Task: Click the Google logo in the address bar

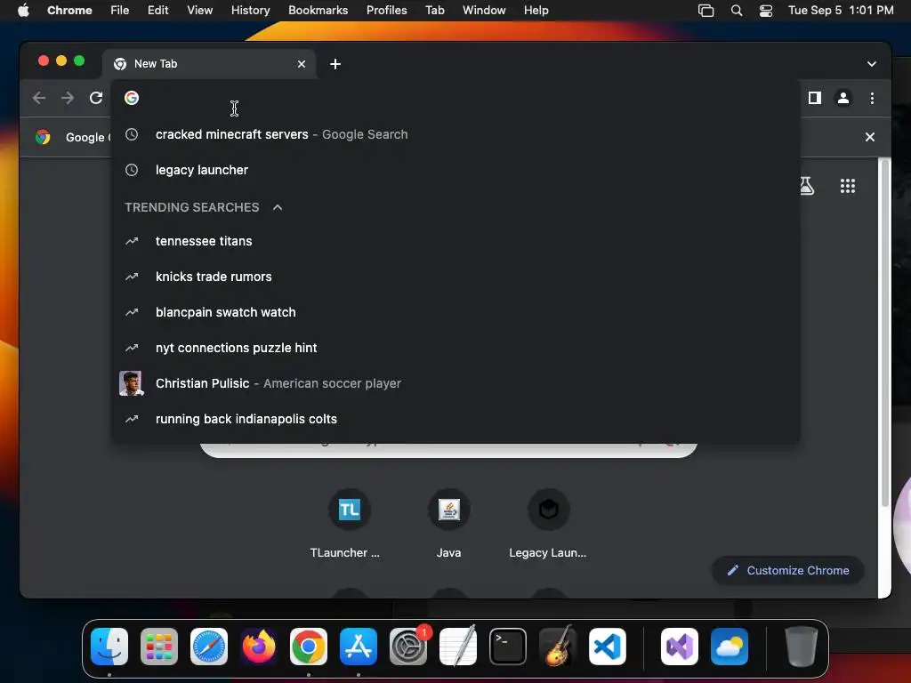Action: [x=132, y=98]
